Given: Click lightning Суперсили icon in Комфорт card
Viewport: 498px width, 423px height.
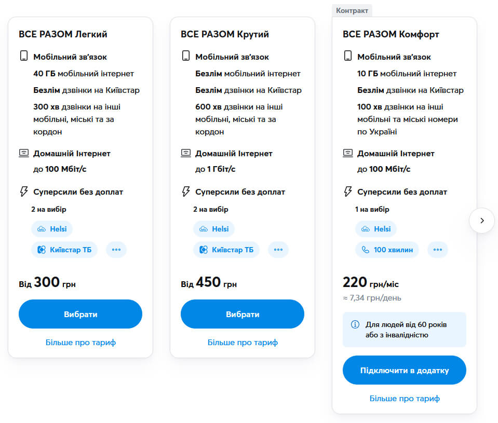Looking at the screenshot, I should 347,192.
